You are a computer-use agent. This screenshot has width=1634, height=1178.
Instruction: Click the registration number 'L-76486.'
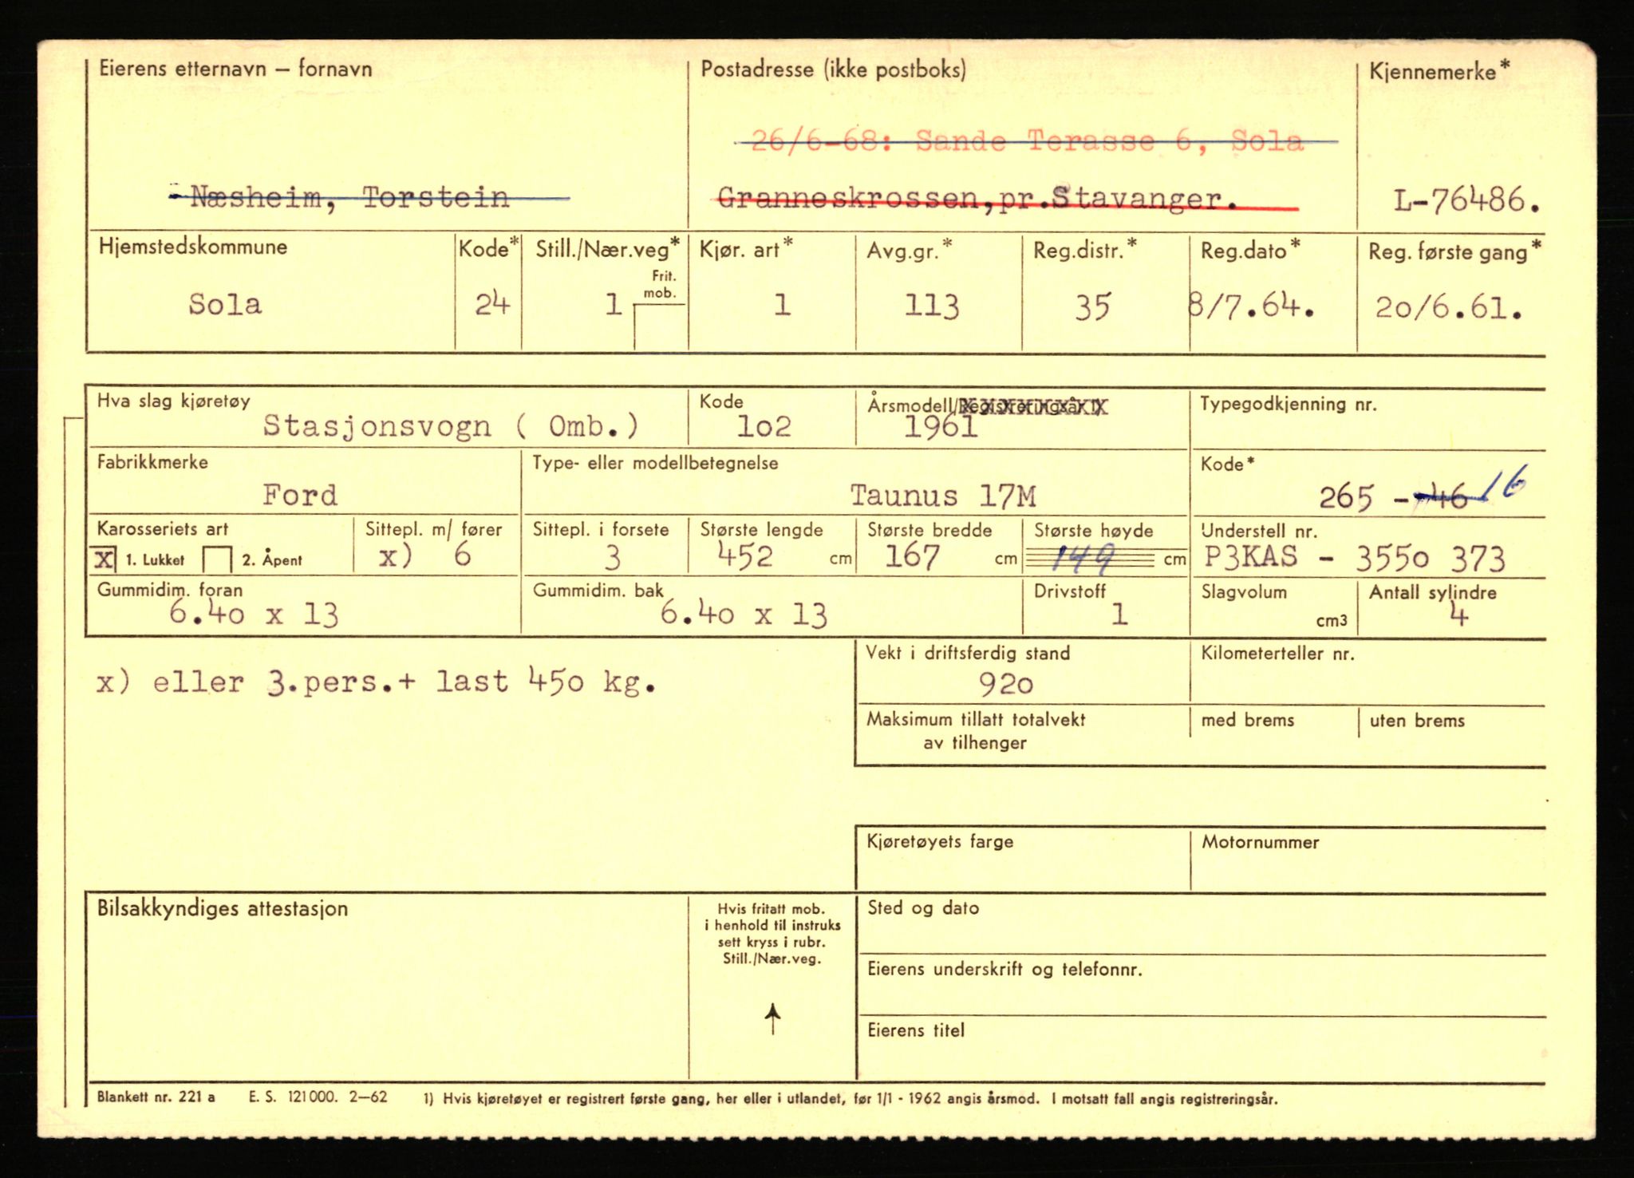(1466, 200)
